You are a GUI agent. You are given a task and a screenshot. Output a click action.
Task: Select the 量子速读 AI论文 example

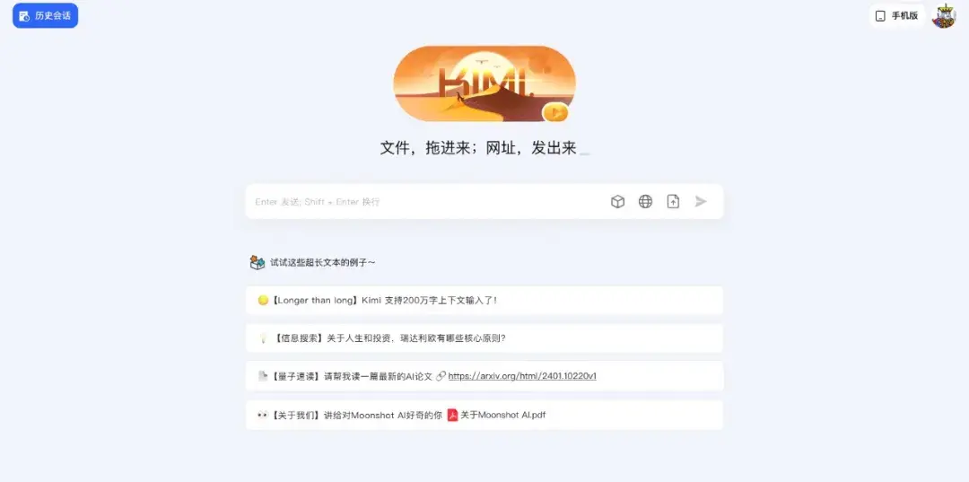point(484,376)
